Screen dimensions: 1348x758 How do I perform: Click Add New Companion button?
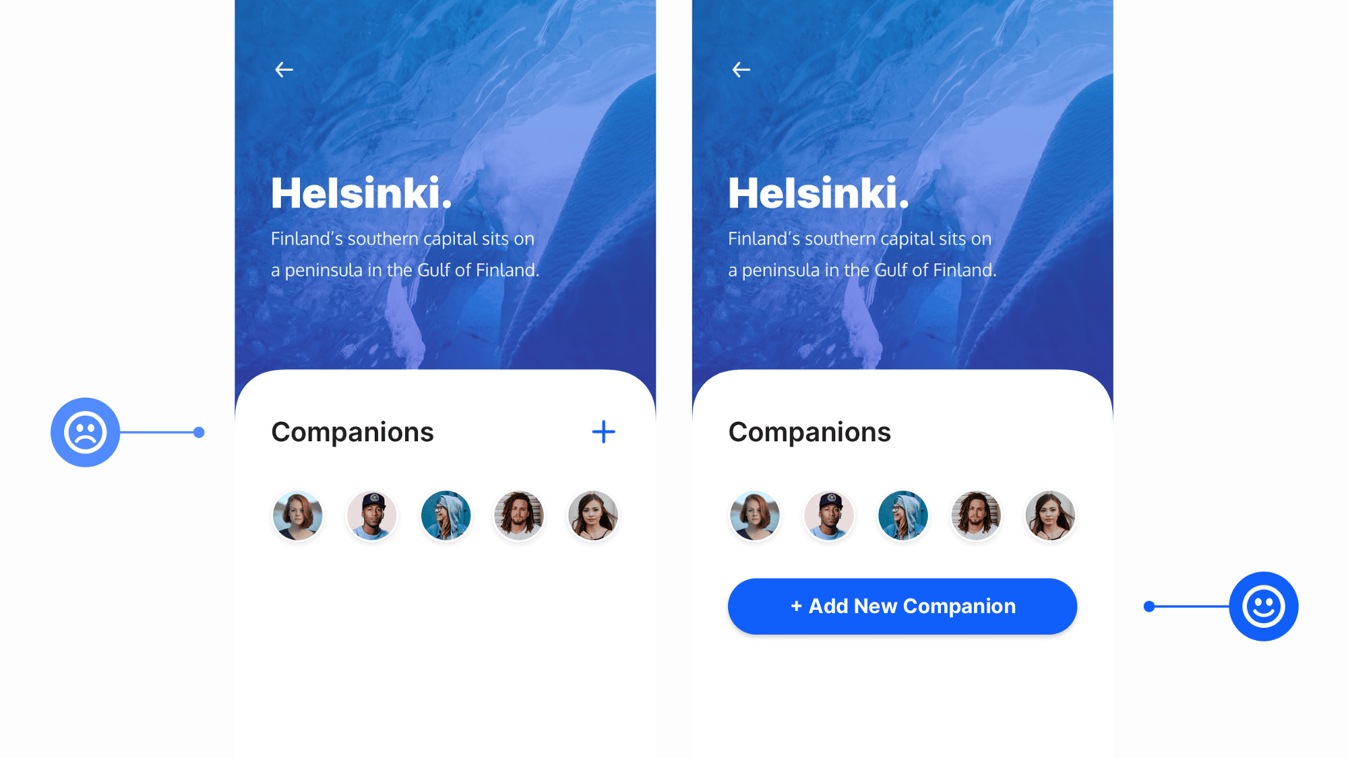tap(902, 606)
